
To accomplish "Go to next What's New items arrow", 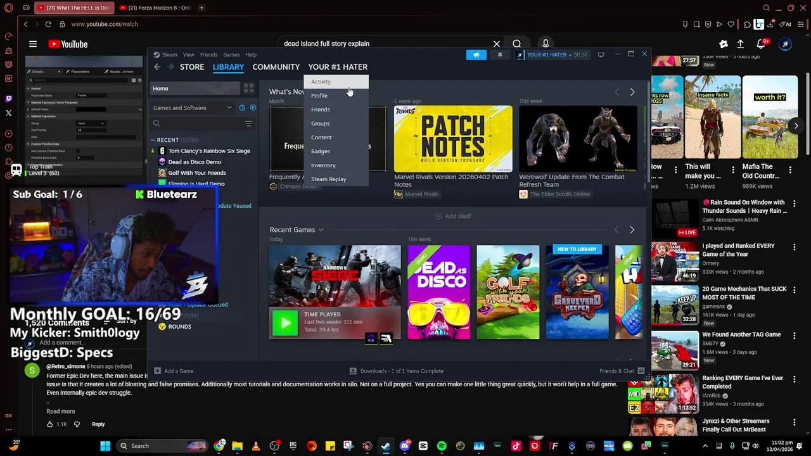I will pyautogui.click(x=632, y=92).
